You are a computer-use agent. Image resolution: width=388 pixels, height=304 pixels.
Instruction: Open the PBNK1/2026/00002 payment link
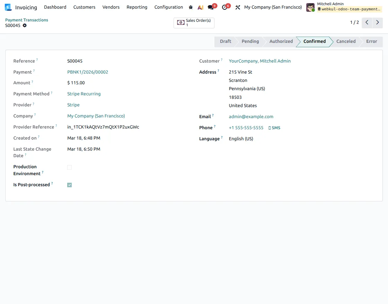pyautogui.click(x=88, y=72)
